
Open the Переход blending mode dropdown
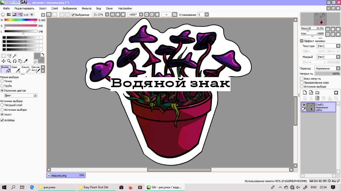tap(338, 68)
